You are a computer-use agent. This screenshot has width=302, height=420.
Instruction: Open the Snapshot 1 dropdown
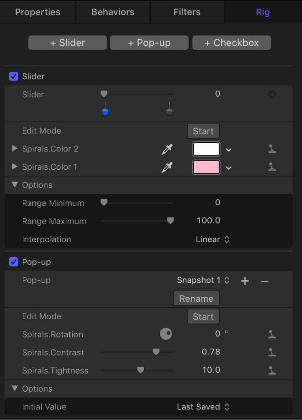pyautogui.click(x=203, y=280)
